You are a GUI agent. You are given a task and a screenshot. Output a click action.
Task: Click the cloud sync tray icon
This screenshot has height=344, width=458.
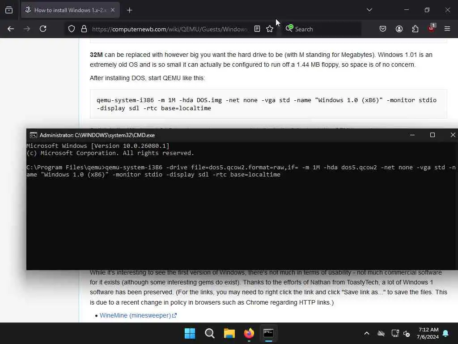pyautogui.click(x=381, y=333)
